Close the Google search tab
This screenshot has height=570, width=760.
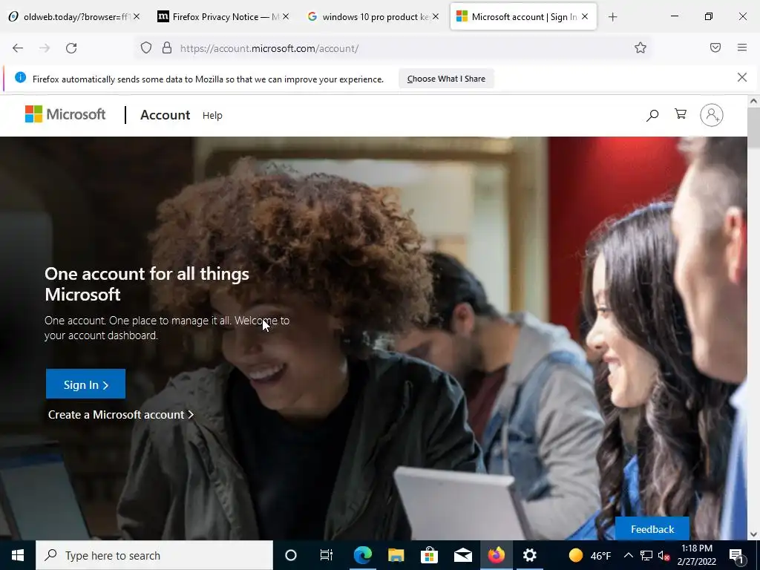(436, 16)
